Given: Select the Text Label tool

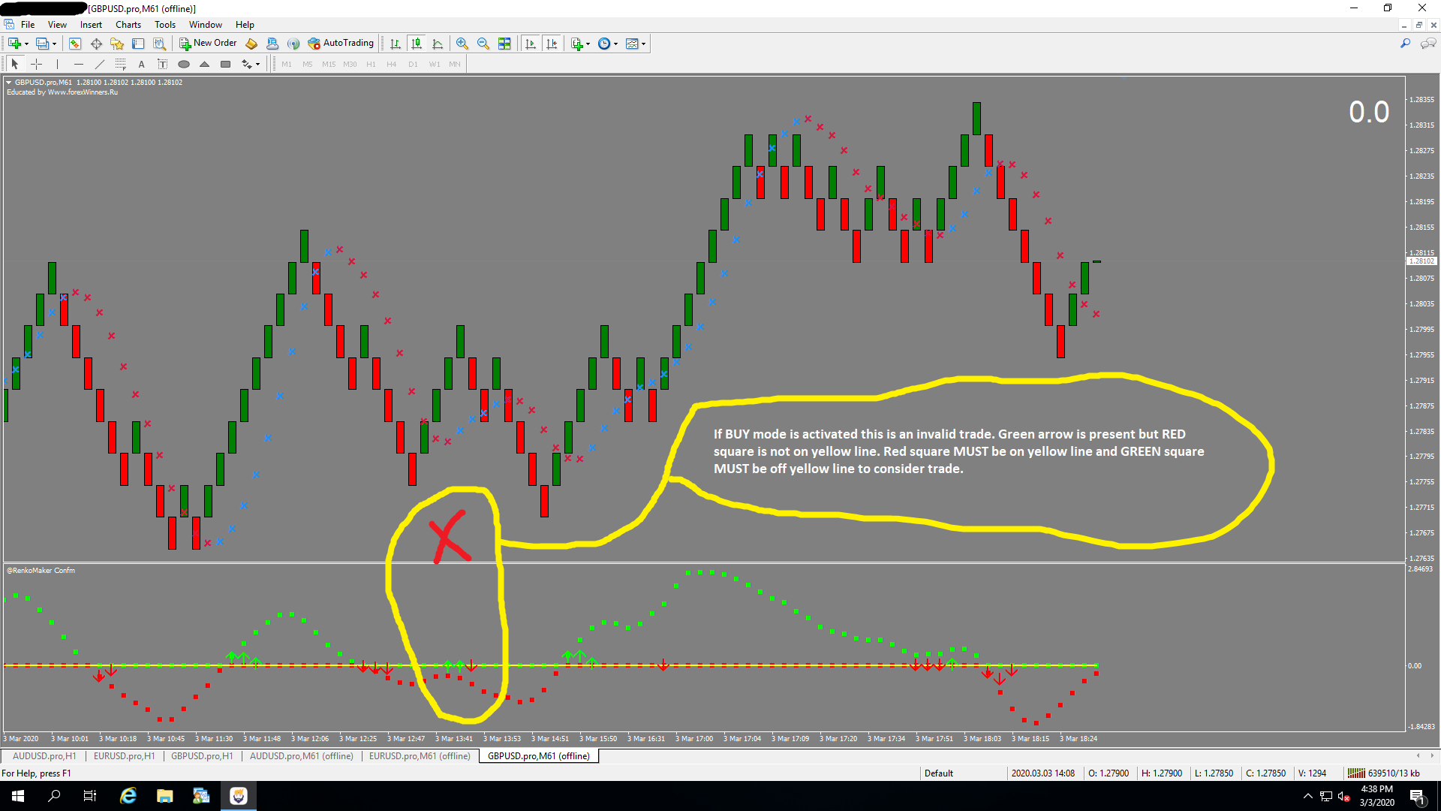Looking at the screenshot, I should 162,64.
